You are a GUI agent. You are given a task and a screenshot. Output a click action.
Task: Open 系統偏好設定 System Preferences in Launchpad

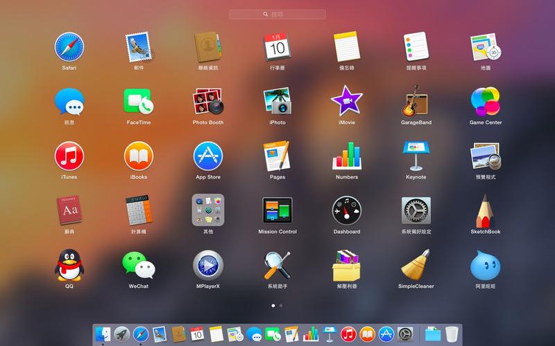tap(416, 210)
